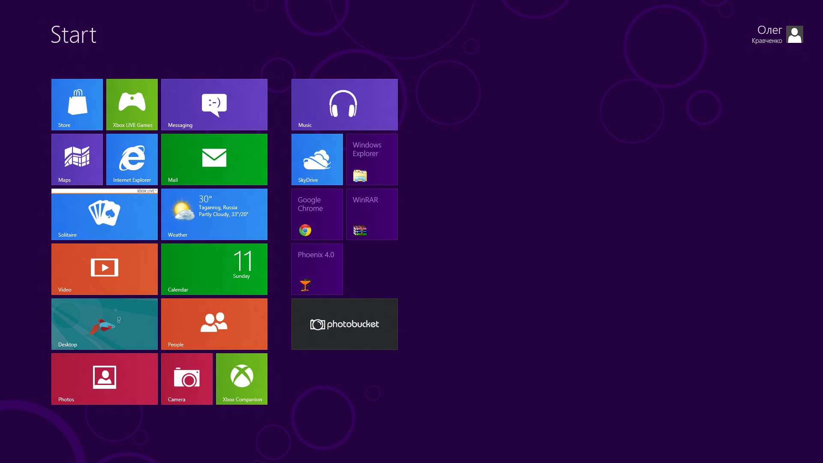The image size is (823, 463).
Task: Open the Photos tile
Action: pyautogui.click(x=105, y=379)
